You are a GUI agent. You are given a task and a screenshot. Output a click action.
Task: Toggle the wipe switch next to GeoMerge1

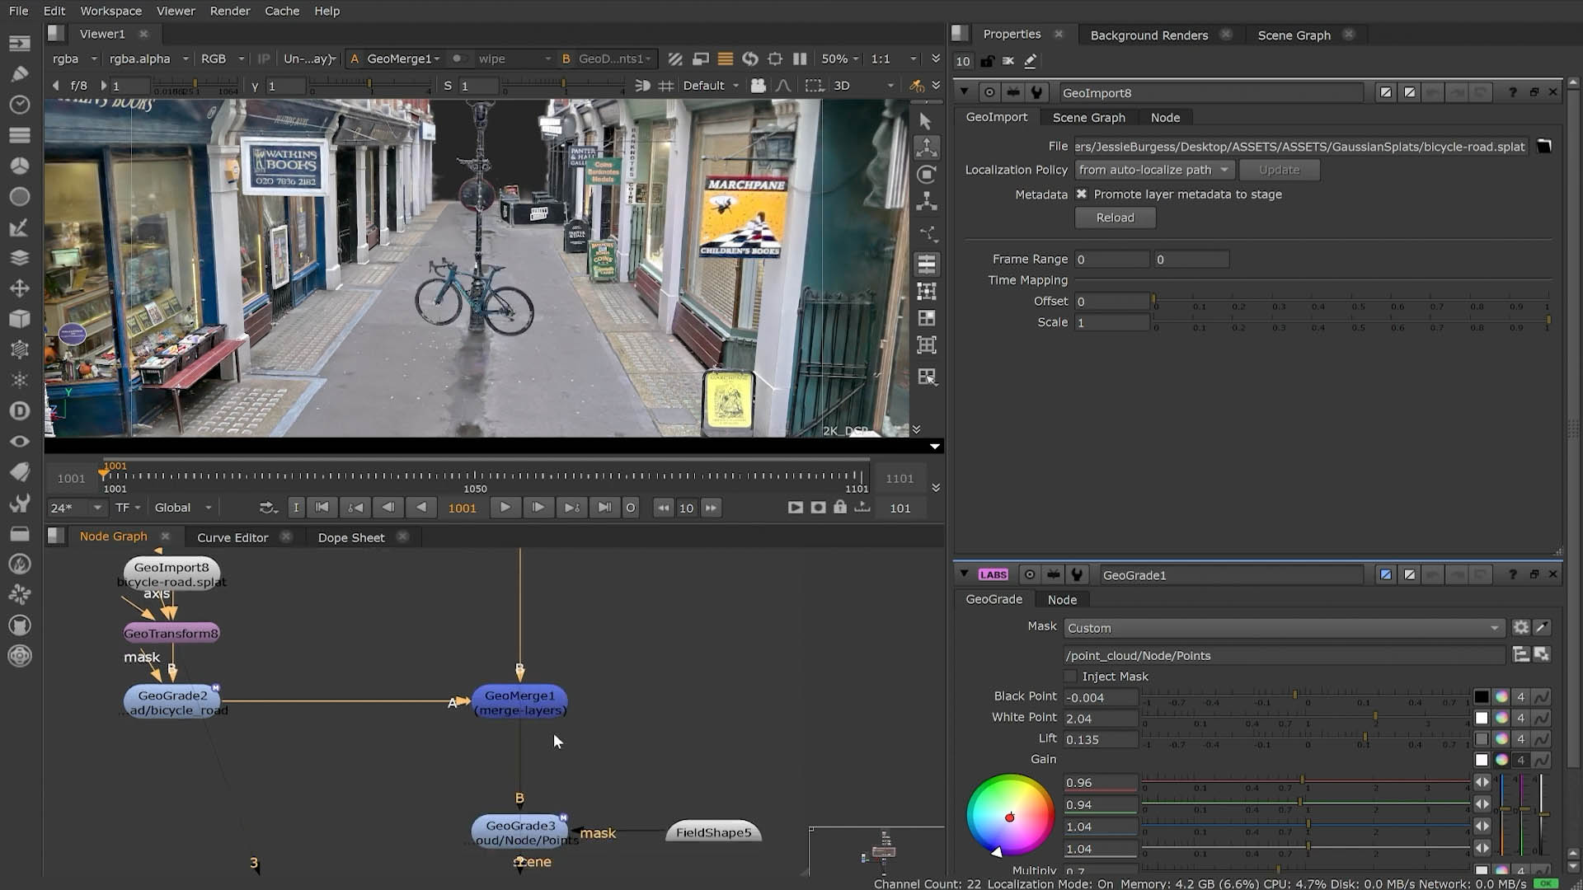coord(459,59)
